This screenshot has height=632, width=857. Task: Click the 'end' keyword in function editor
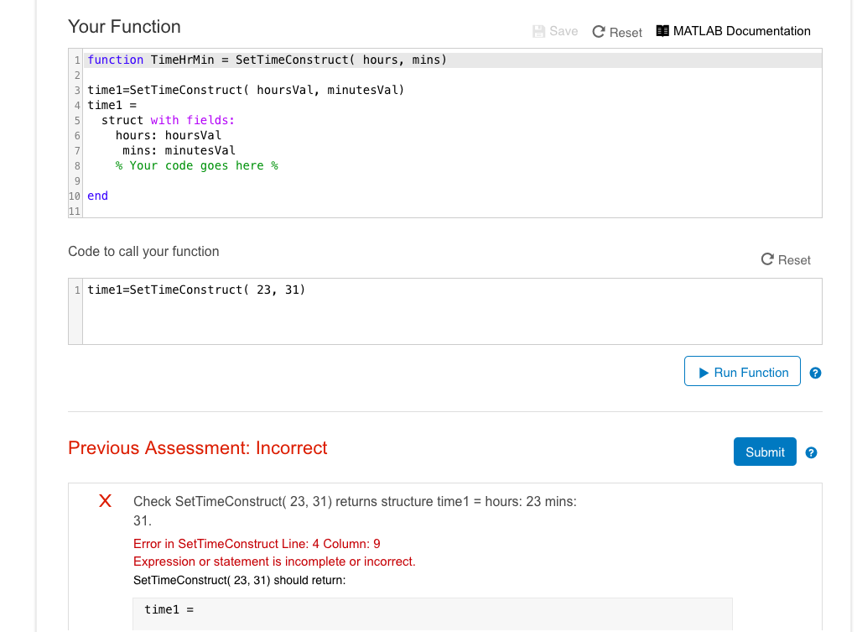coord(97,196)
